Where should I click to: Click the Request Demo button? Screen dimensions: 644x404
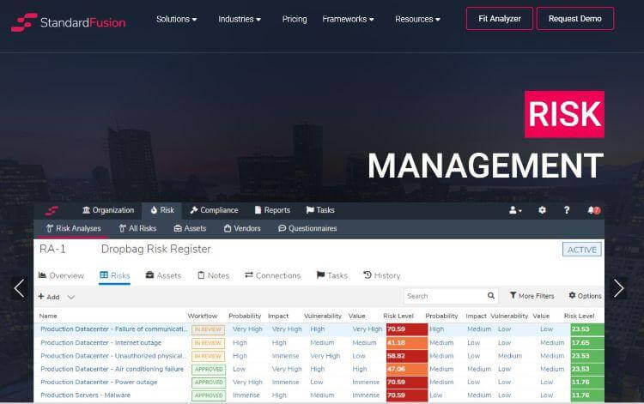click(x=575, y=19)
